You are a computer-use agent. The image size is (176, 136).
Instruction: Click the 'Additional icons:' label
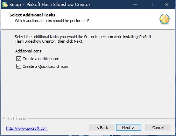click(29, 51)
